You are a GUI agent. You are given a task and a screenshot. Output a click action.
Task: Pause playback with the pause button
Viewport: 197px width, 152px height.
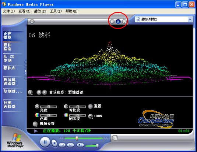coord(45,142)
